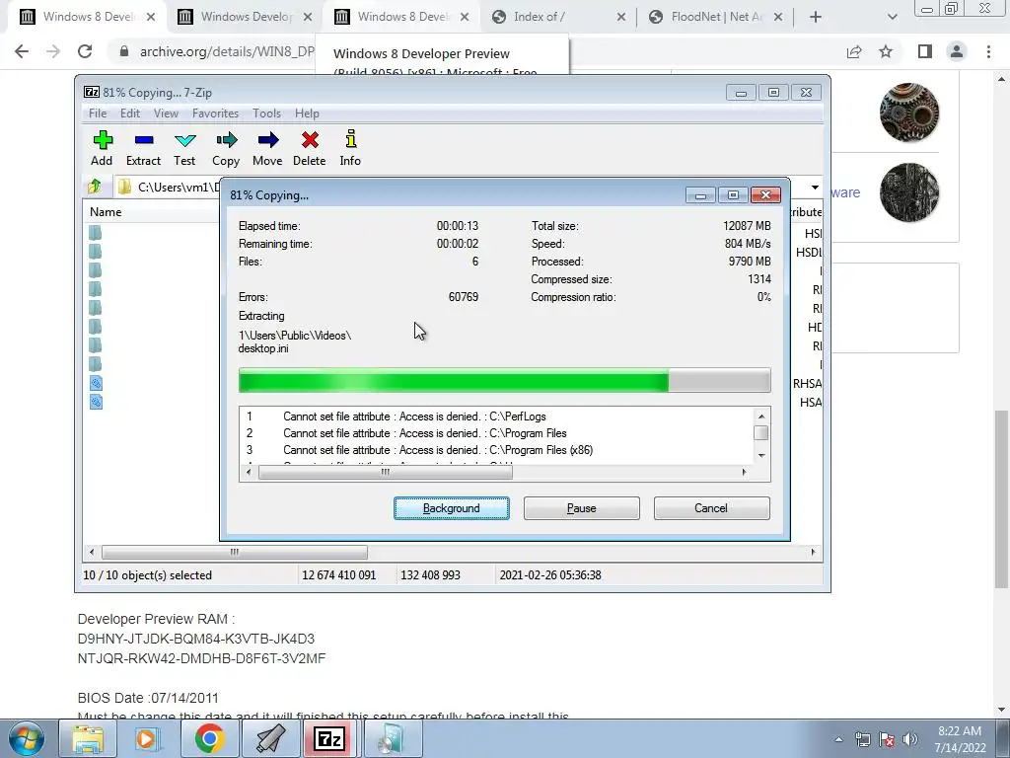Click the share page icon in Chrome

pyautogui.click(x=854, y=51)
